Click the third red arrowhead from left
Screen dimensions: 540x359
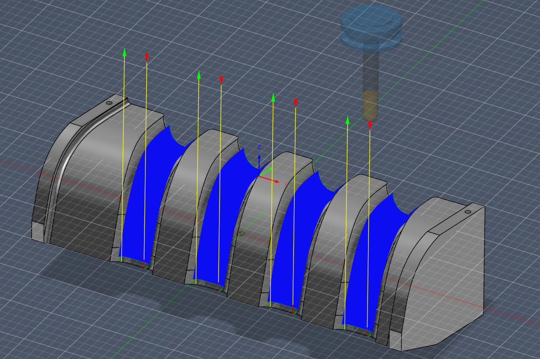click(x=296, y=102)
